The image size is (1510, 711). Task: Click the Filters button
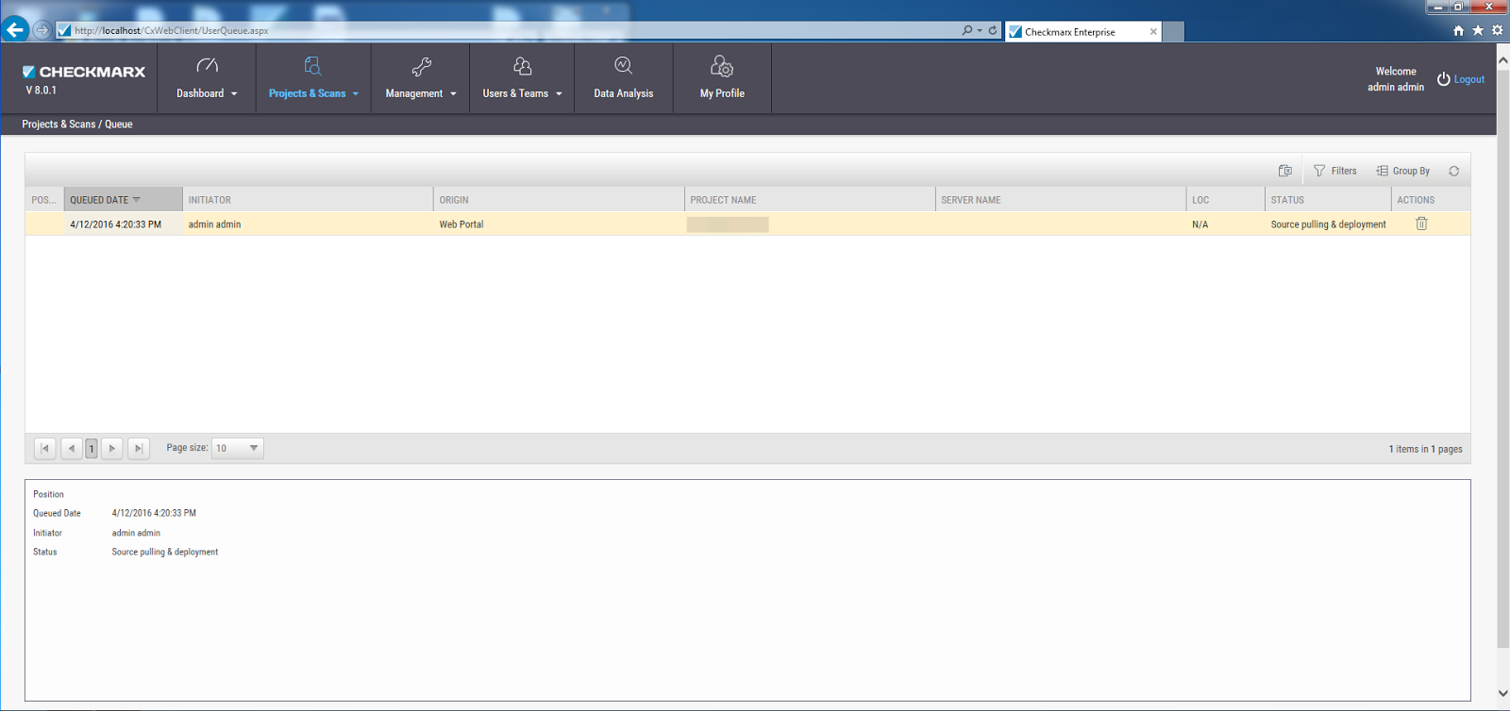click(1335, 171)
